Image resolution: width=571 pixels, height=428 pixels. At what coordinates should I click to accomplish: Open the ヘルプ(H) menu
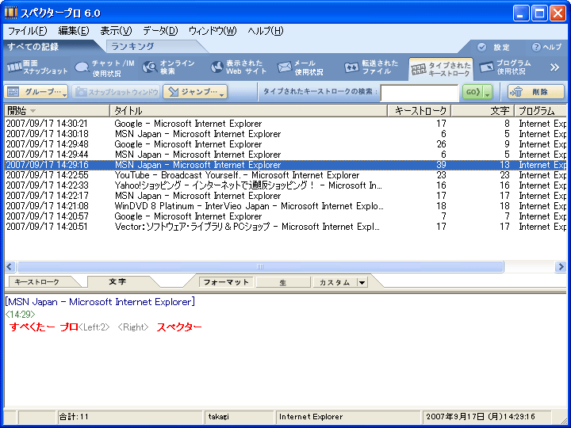[266, 31]
